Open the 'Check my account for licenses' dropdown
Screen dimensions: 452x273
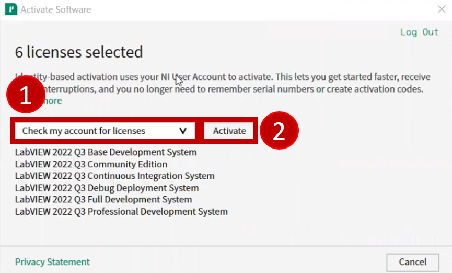coord(105,131)
